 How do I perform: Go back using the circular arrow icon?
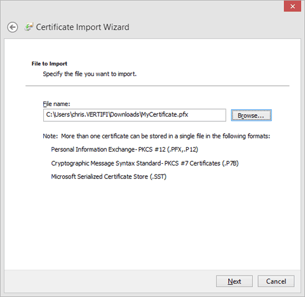point(13,27)
